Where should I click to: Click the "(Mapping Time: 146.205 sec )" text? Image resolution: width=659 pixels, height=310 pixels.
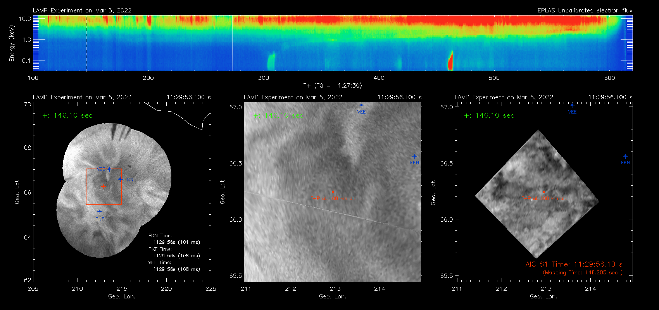click(582, 273)
